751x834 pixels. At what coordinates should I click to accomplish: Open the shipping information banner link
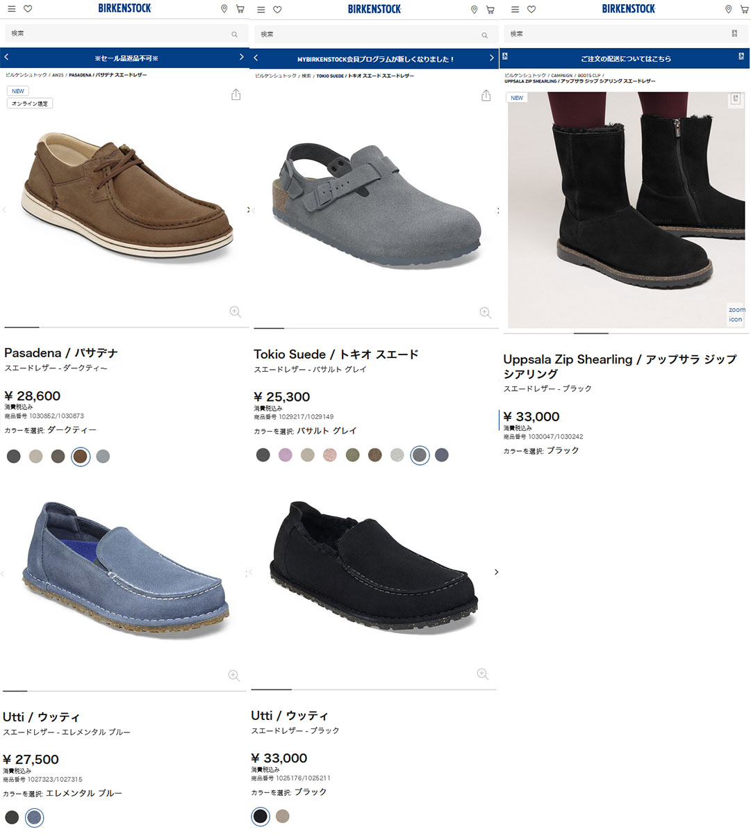625,58
